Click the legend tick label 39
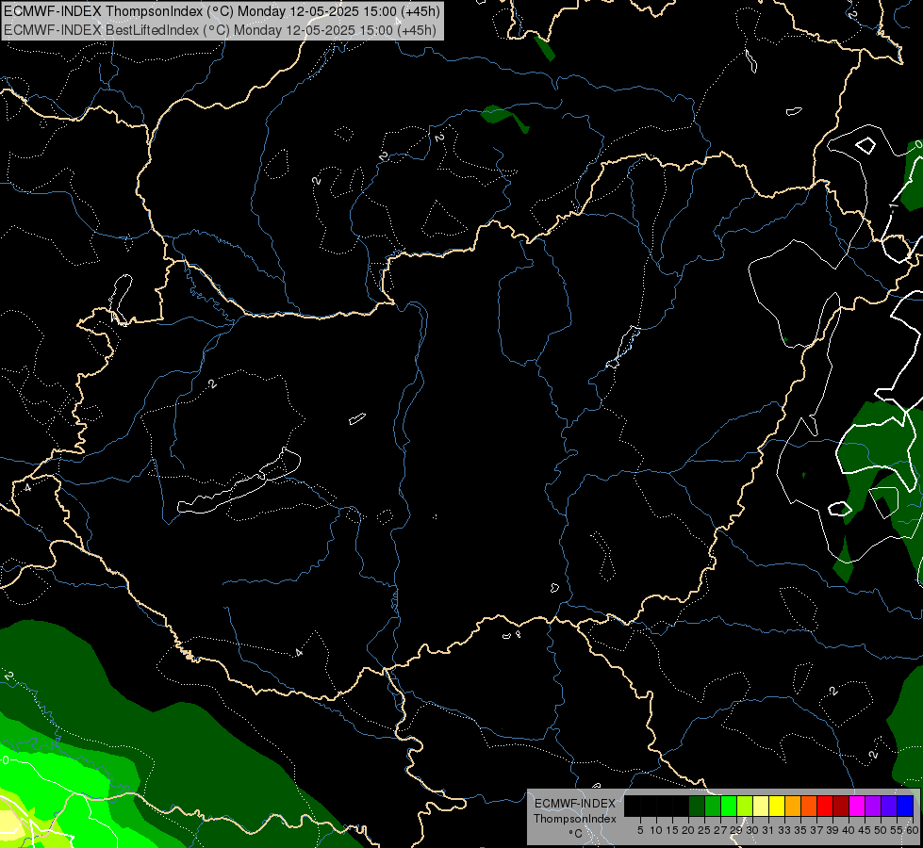The image size is (923, 848). click(x=832, y=830)
